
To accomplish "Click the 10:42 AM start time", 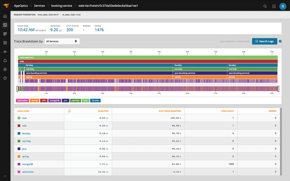I will click(26, 30).
